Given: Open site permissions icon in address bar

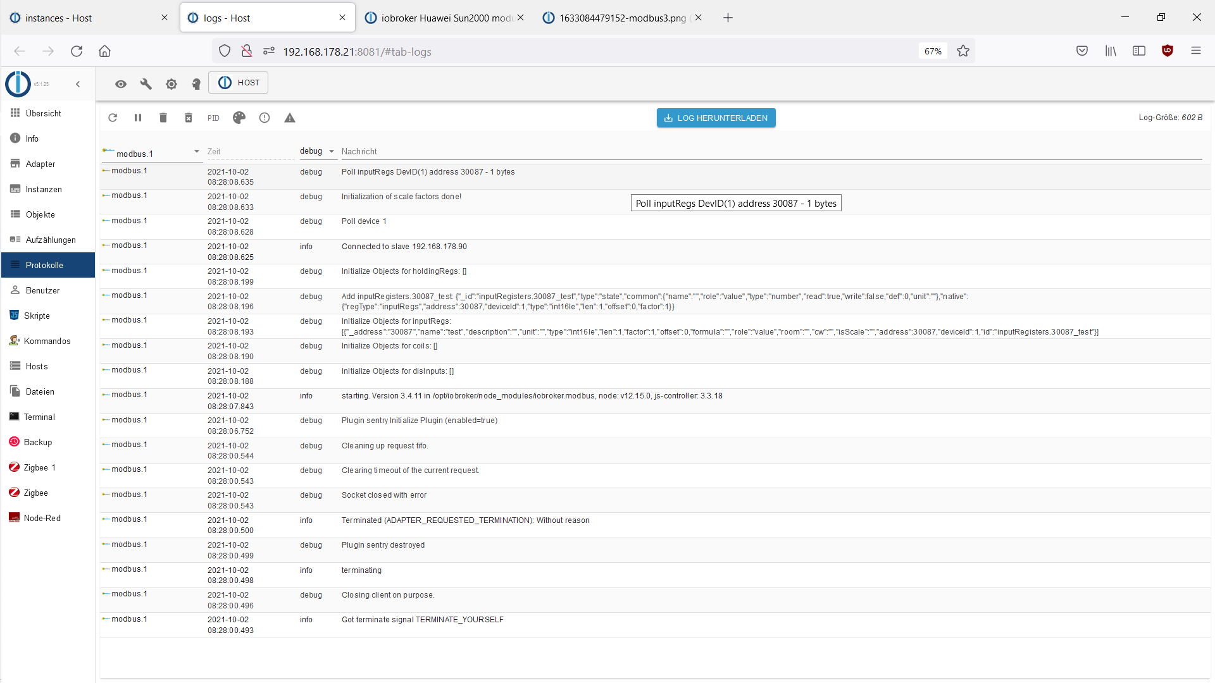Looking at the screenshot, I should point(269,51).
